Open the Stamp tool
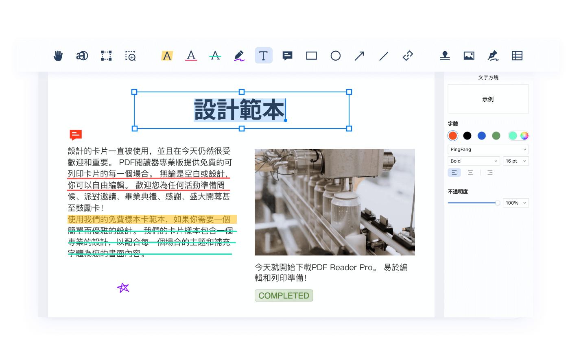Image resolution: width=581 pixels, height=358 pixels. tap(445, 56)
